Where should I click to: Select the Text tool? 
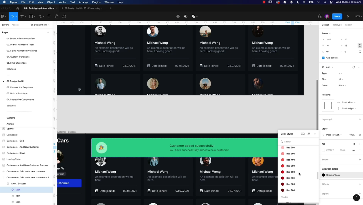tap(49, 16)
